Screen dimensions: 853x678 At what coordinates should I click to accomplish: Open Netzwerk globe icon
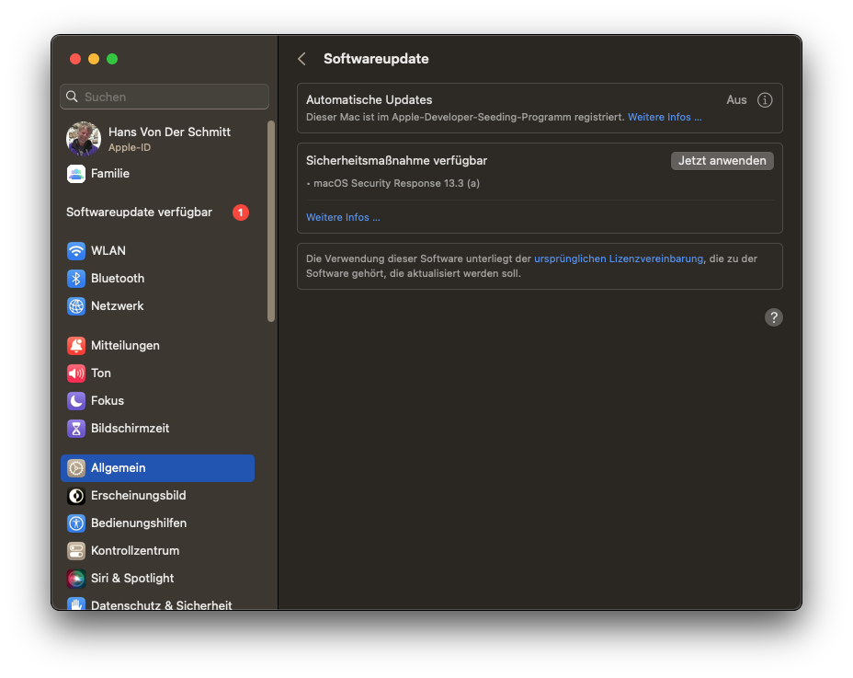76,306
